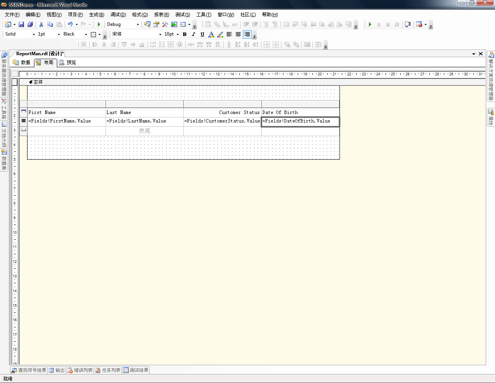Image resolution: width=495 pixels, height=383 pixels.
Task: Center the text alignment
Action: [x=238, y=34]
